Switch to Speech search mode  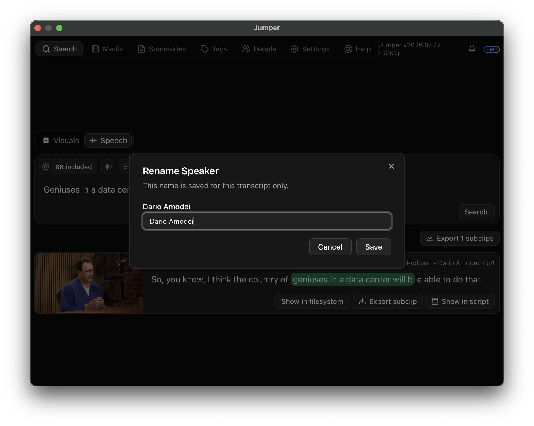click(x=108, y=140)
